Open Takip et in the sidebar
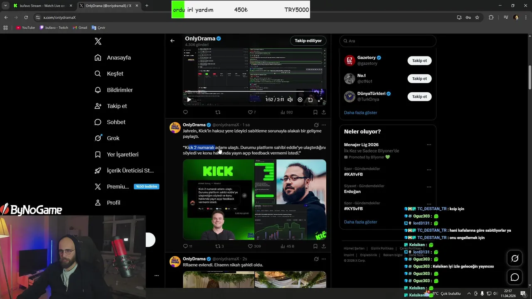The height and width of the screenshot is (299, 532). [x=111, y=106]
